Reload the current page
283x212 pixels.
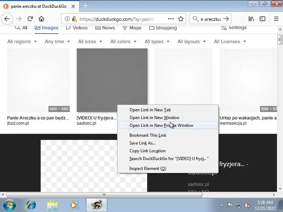tap(30, 19)
